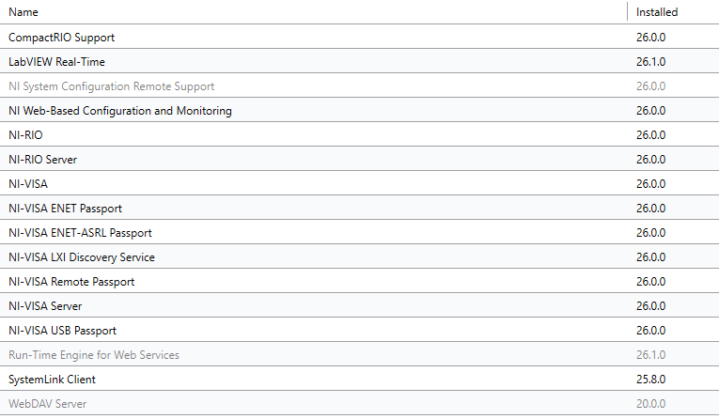Click the NI-VISA Server row

tap(45, 306)
